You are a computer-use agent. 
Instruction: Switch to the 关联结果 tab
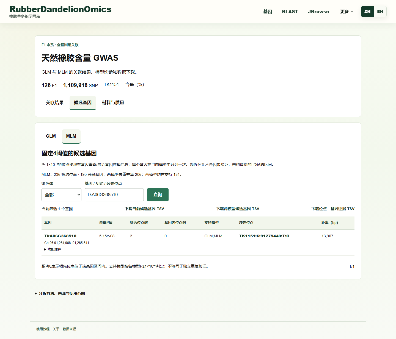(x=55, y=103)
